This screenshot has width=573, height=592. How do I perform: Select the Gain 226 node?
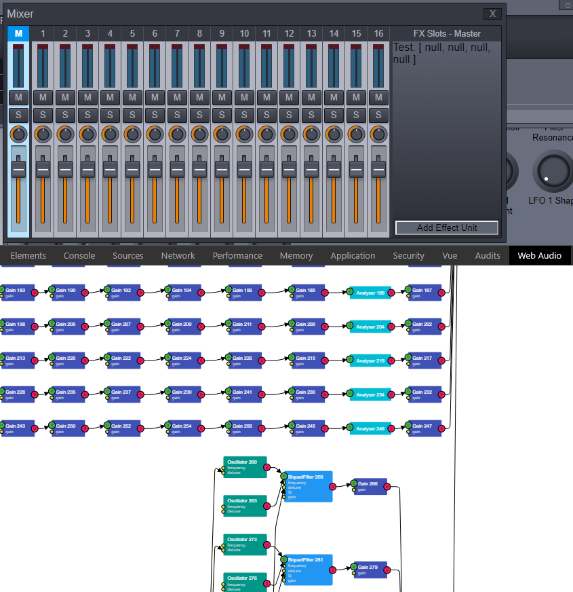[244, 360]
